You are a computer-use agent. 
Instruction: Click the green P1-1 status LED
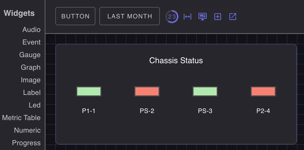[x=89, y=91]
